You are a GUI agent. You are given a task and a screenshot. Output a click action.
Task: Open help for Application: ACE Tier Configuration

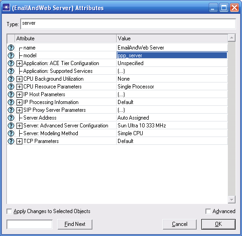pos(11,63)
